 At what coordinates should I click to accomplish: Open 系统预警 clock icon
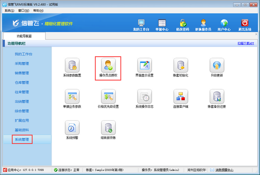pyautogui.click(x=72, y=127)
